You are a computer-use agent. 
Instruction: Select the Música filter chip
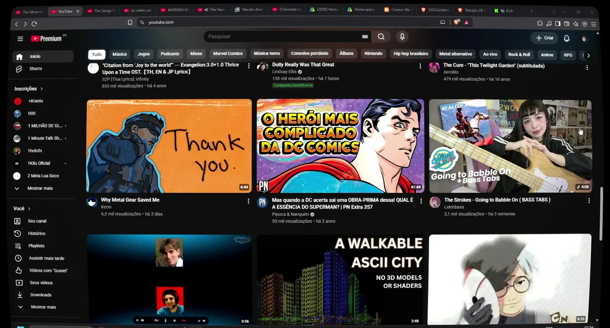pyautogui.click(x=119, y=54)
